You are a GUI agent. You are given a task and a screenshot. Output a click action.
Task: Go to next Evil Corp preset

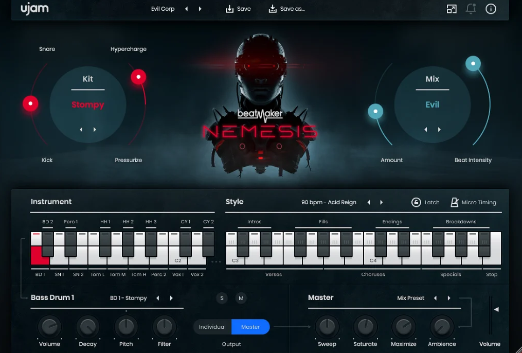click(200, 9)
